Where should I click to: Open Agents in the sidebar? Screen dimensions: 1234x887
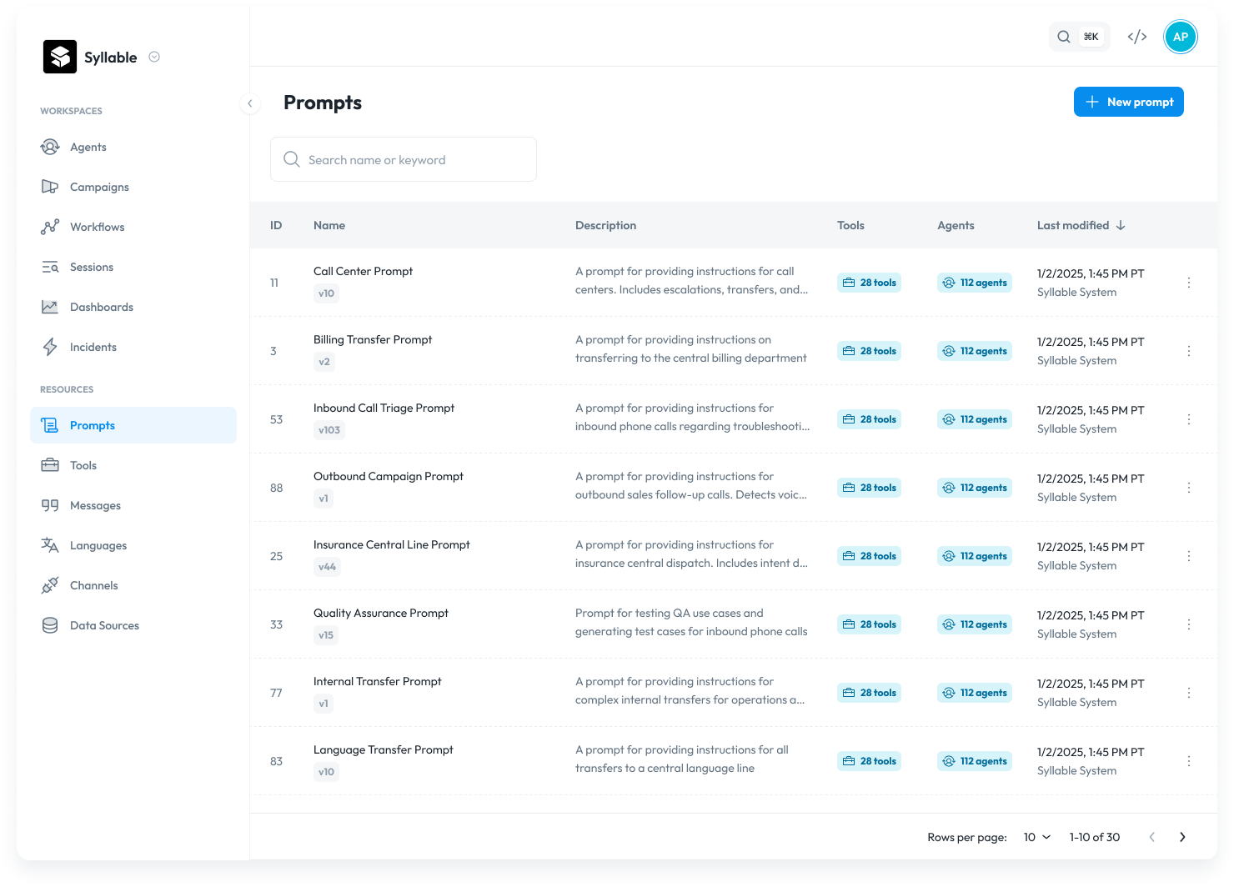pos(133,147)
